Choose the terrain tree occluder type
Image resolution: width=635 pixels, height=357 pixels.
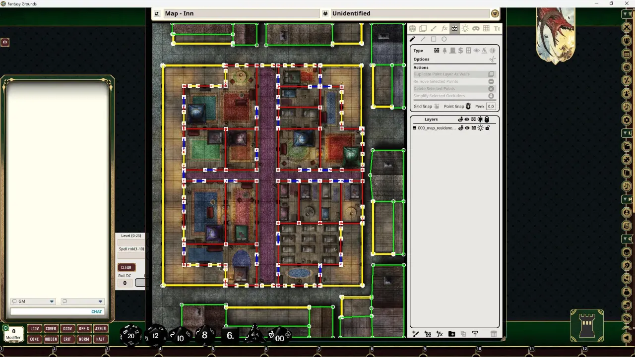(444, 51)
